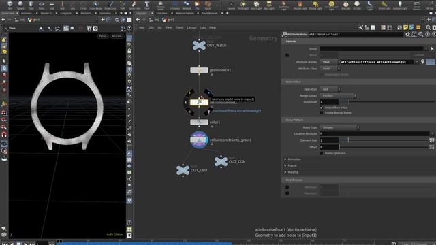Select the vellumconstraints_grain1 node
This screenshot has height=245, width=436.
(x=199, y=140)
